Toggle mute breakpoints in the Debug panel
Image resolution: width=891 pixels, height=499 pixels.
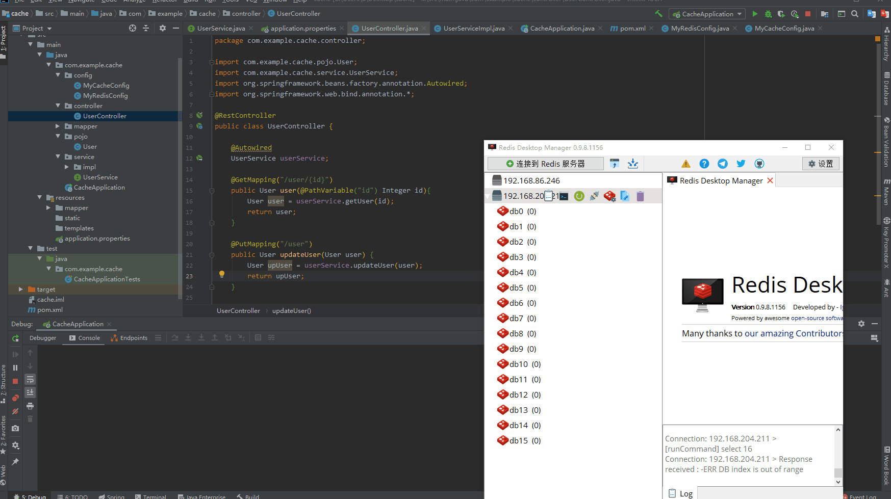(15, 411)
